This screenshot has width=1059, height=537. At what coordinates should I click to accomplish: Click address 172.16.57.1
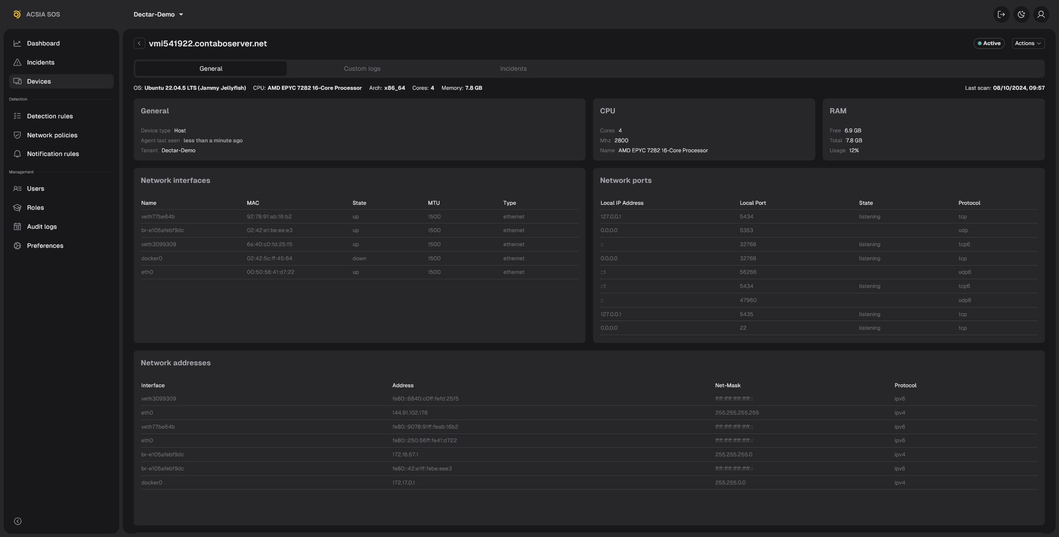[405, 455]
